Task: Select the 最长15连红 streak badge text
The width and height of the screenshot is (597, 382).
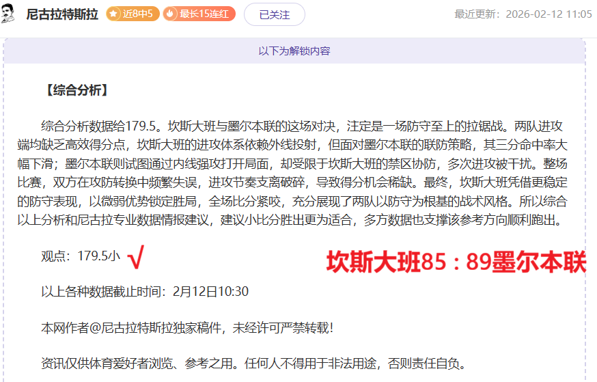Action: click(x=205, y=14)
